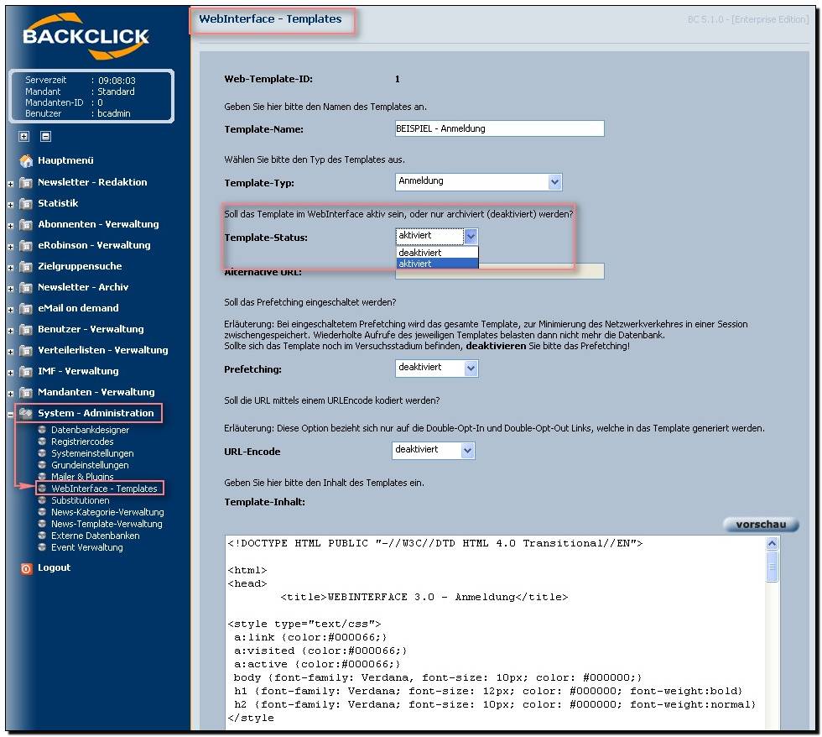The height and width of the screenshot is (737, 822).
Task: Click the Zielgruppensuche folder icon
Action: pyautogui.click(x=26, y=266)
